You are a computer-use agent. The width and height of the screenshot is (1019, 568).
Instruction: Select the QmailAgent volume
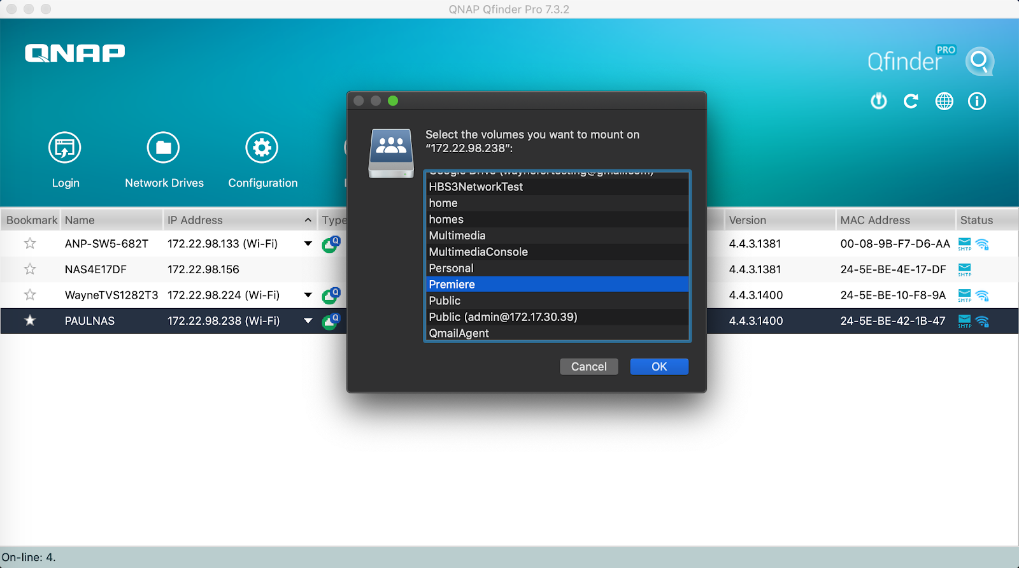point(557,333)
